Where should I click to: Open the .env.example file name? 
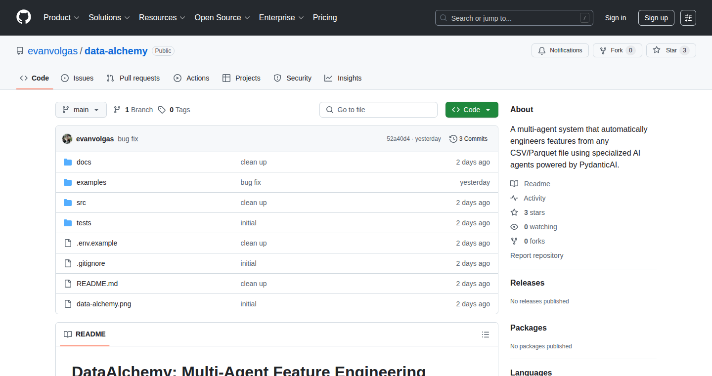pos(97,243)
